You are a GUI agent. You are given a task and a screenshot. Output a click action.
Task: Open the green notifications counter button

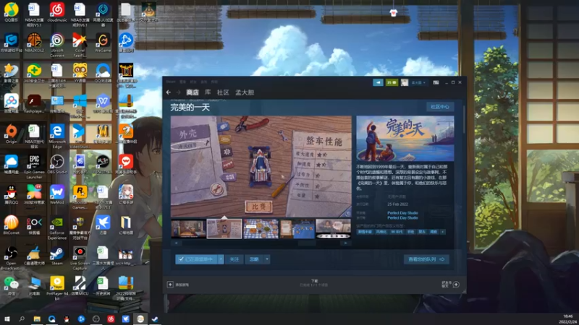click(x=392, y=82)
